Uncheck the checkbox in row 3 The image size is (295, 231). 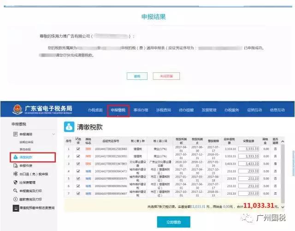pyautogui.click(x=78, y=164)
